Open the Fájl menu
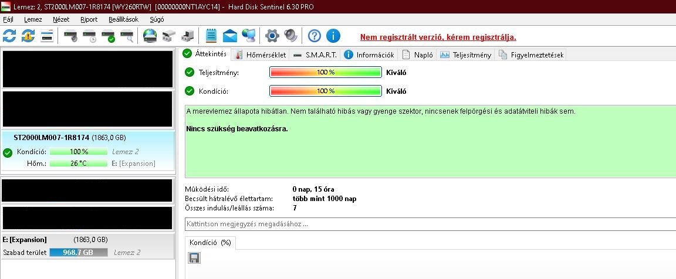 (8, 19)
